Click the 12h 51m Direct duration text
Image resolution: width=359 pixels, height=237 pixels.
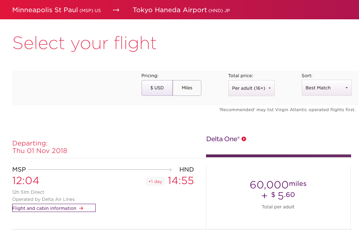[28, 192]
